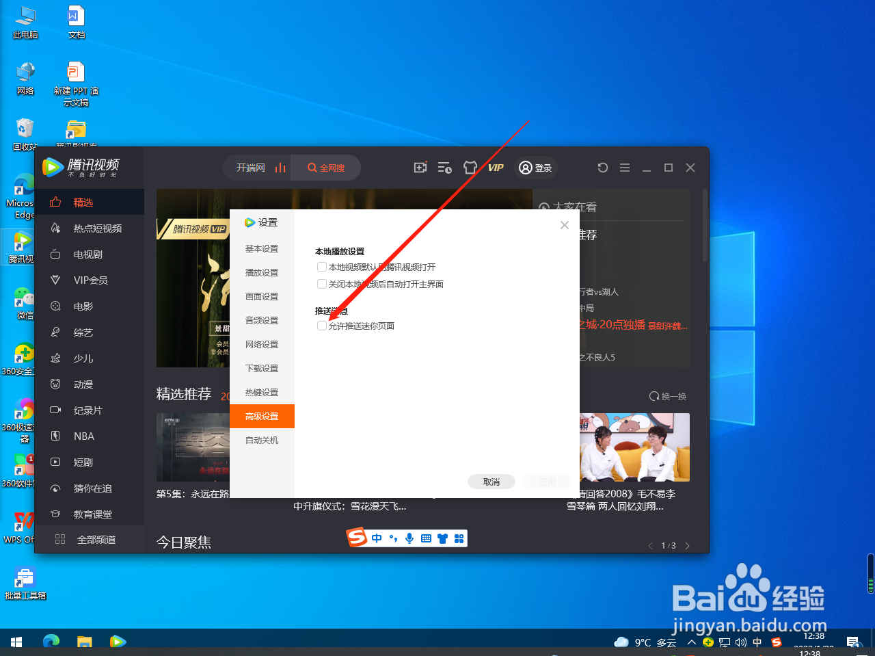This screenshot has height=656, width=875.
Task: Switch to 下载设置 tab in settings
Action: tap(262, 368)
